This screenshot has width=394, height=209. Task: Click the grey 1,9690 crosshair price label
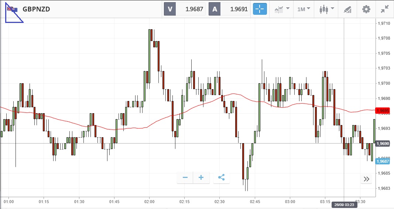(x=383, y=144)
